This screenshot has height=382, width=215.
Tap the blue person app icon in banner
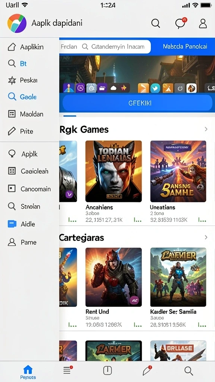coord(68,88)
